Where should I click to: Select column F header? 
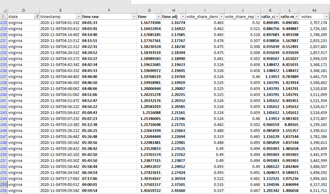pos(109,10)
